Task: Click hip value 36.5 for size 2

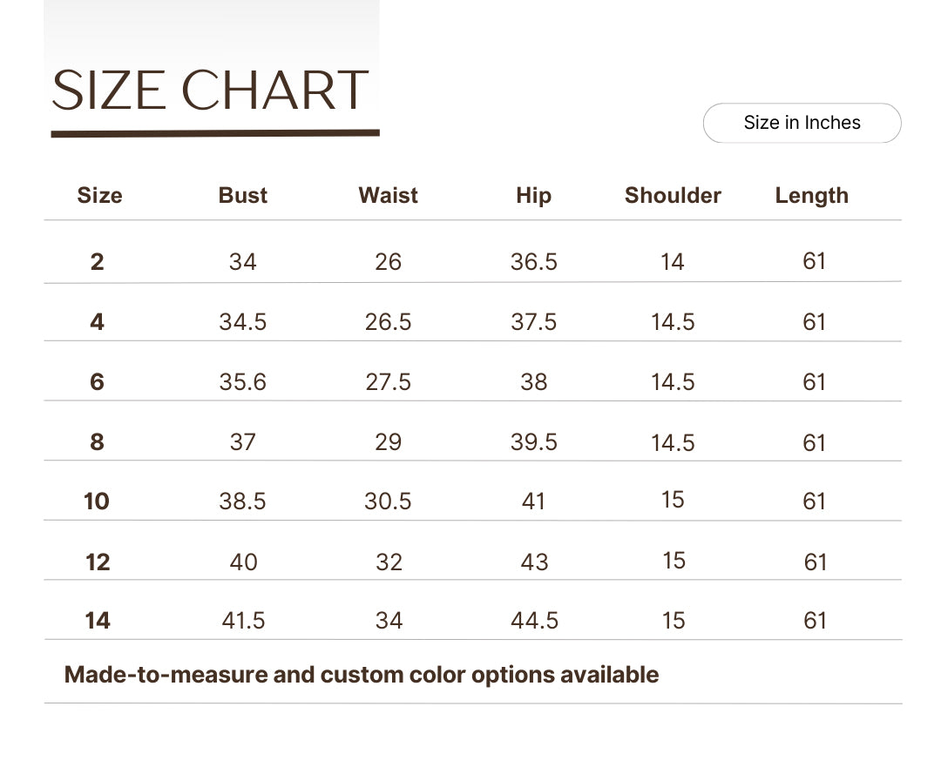Action: [x=533, y=262]
